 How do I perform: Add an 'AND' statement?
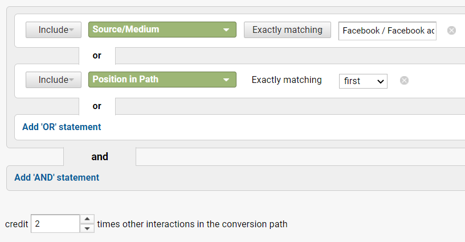tap(56, 177)
